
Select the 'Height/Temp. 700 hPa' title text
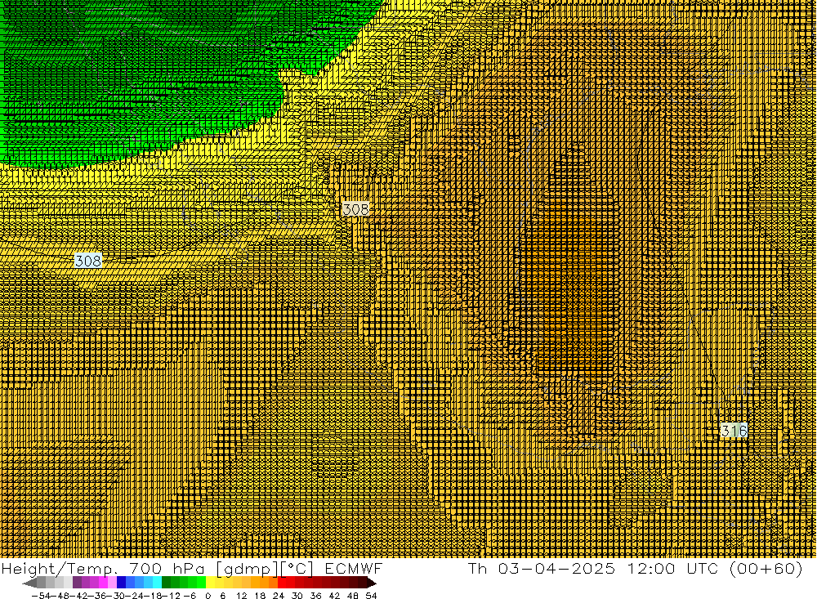(x=103, y=568)
